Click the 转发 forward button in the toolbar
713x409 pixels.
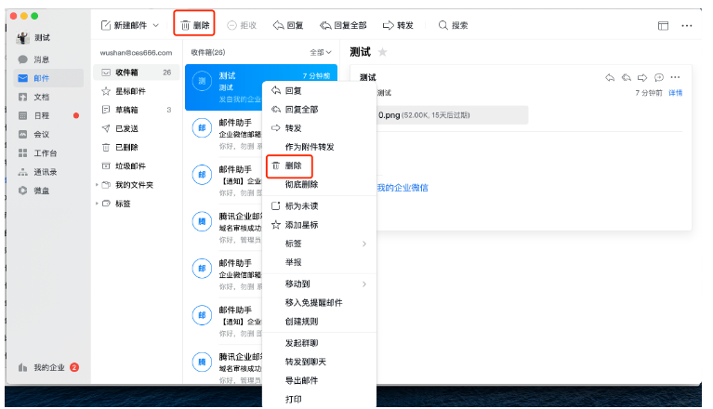pos(399,26)
